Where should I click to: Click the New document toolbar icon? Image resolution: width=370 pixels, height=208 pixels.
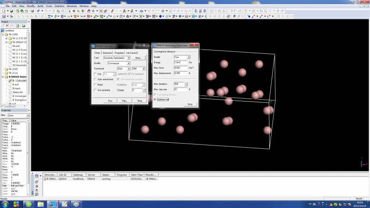4,11
